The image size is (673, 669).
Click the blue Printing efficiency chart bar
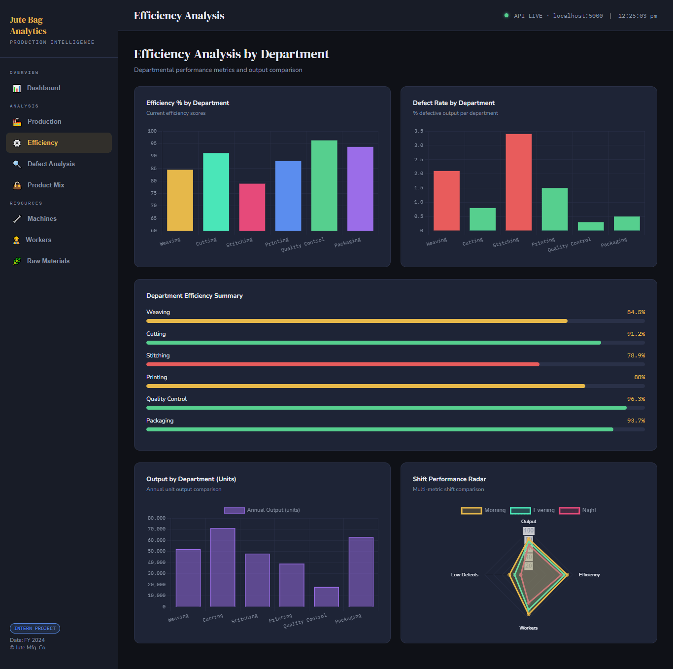[288, 196]
